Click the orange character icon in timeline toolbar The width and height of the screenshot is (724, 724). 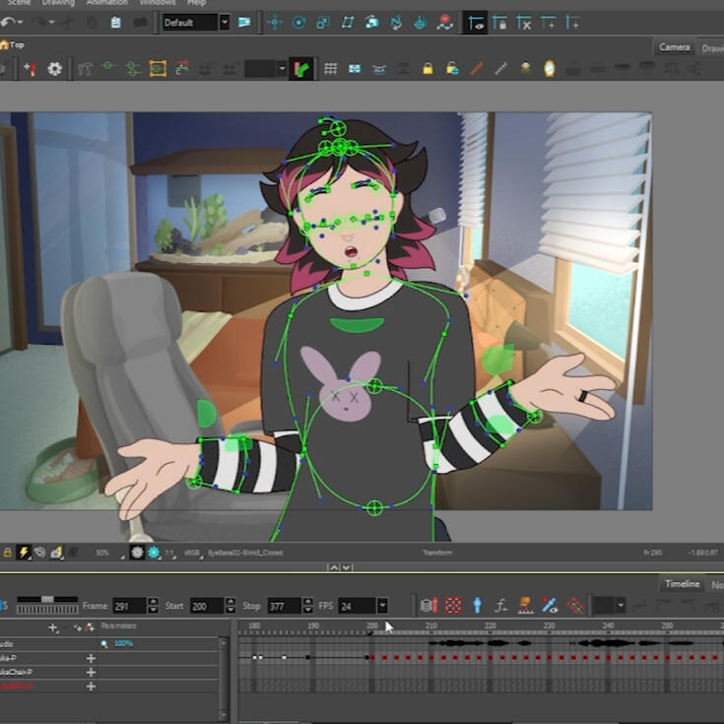click(x=525, y=606)
